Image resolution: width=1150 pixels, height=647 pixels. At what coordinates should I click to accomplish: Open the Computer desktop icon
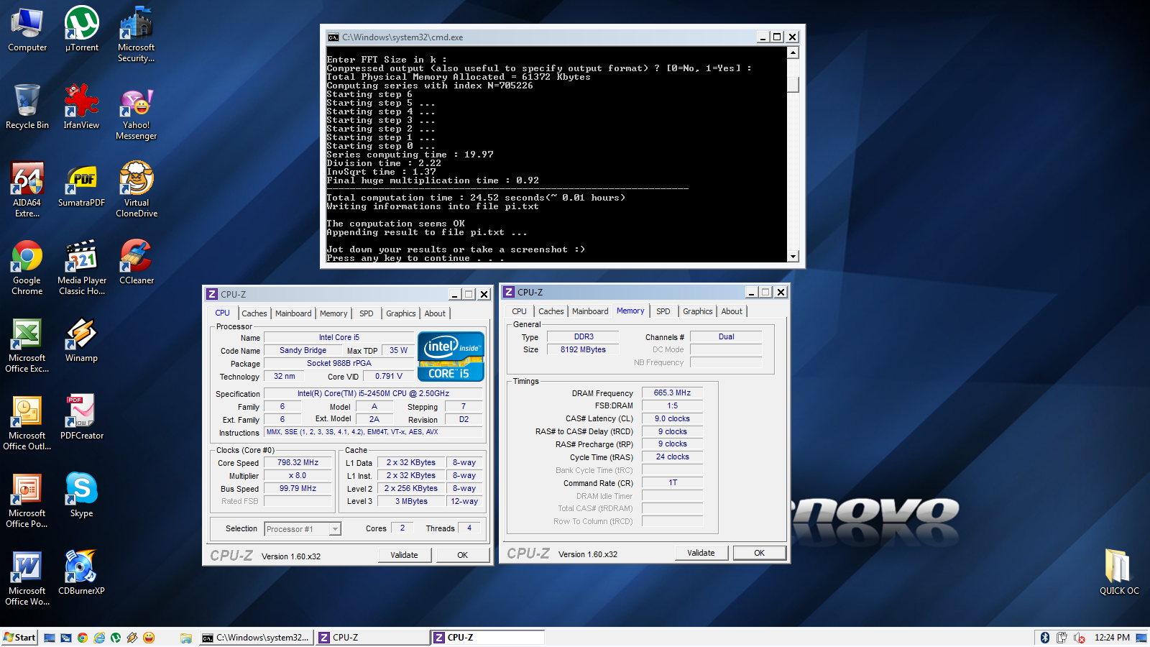pyautogui.click(x=27, y=29)
